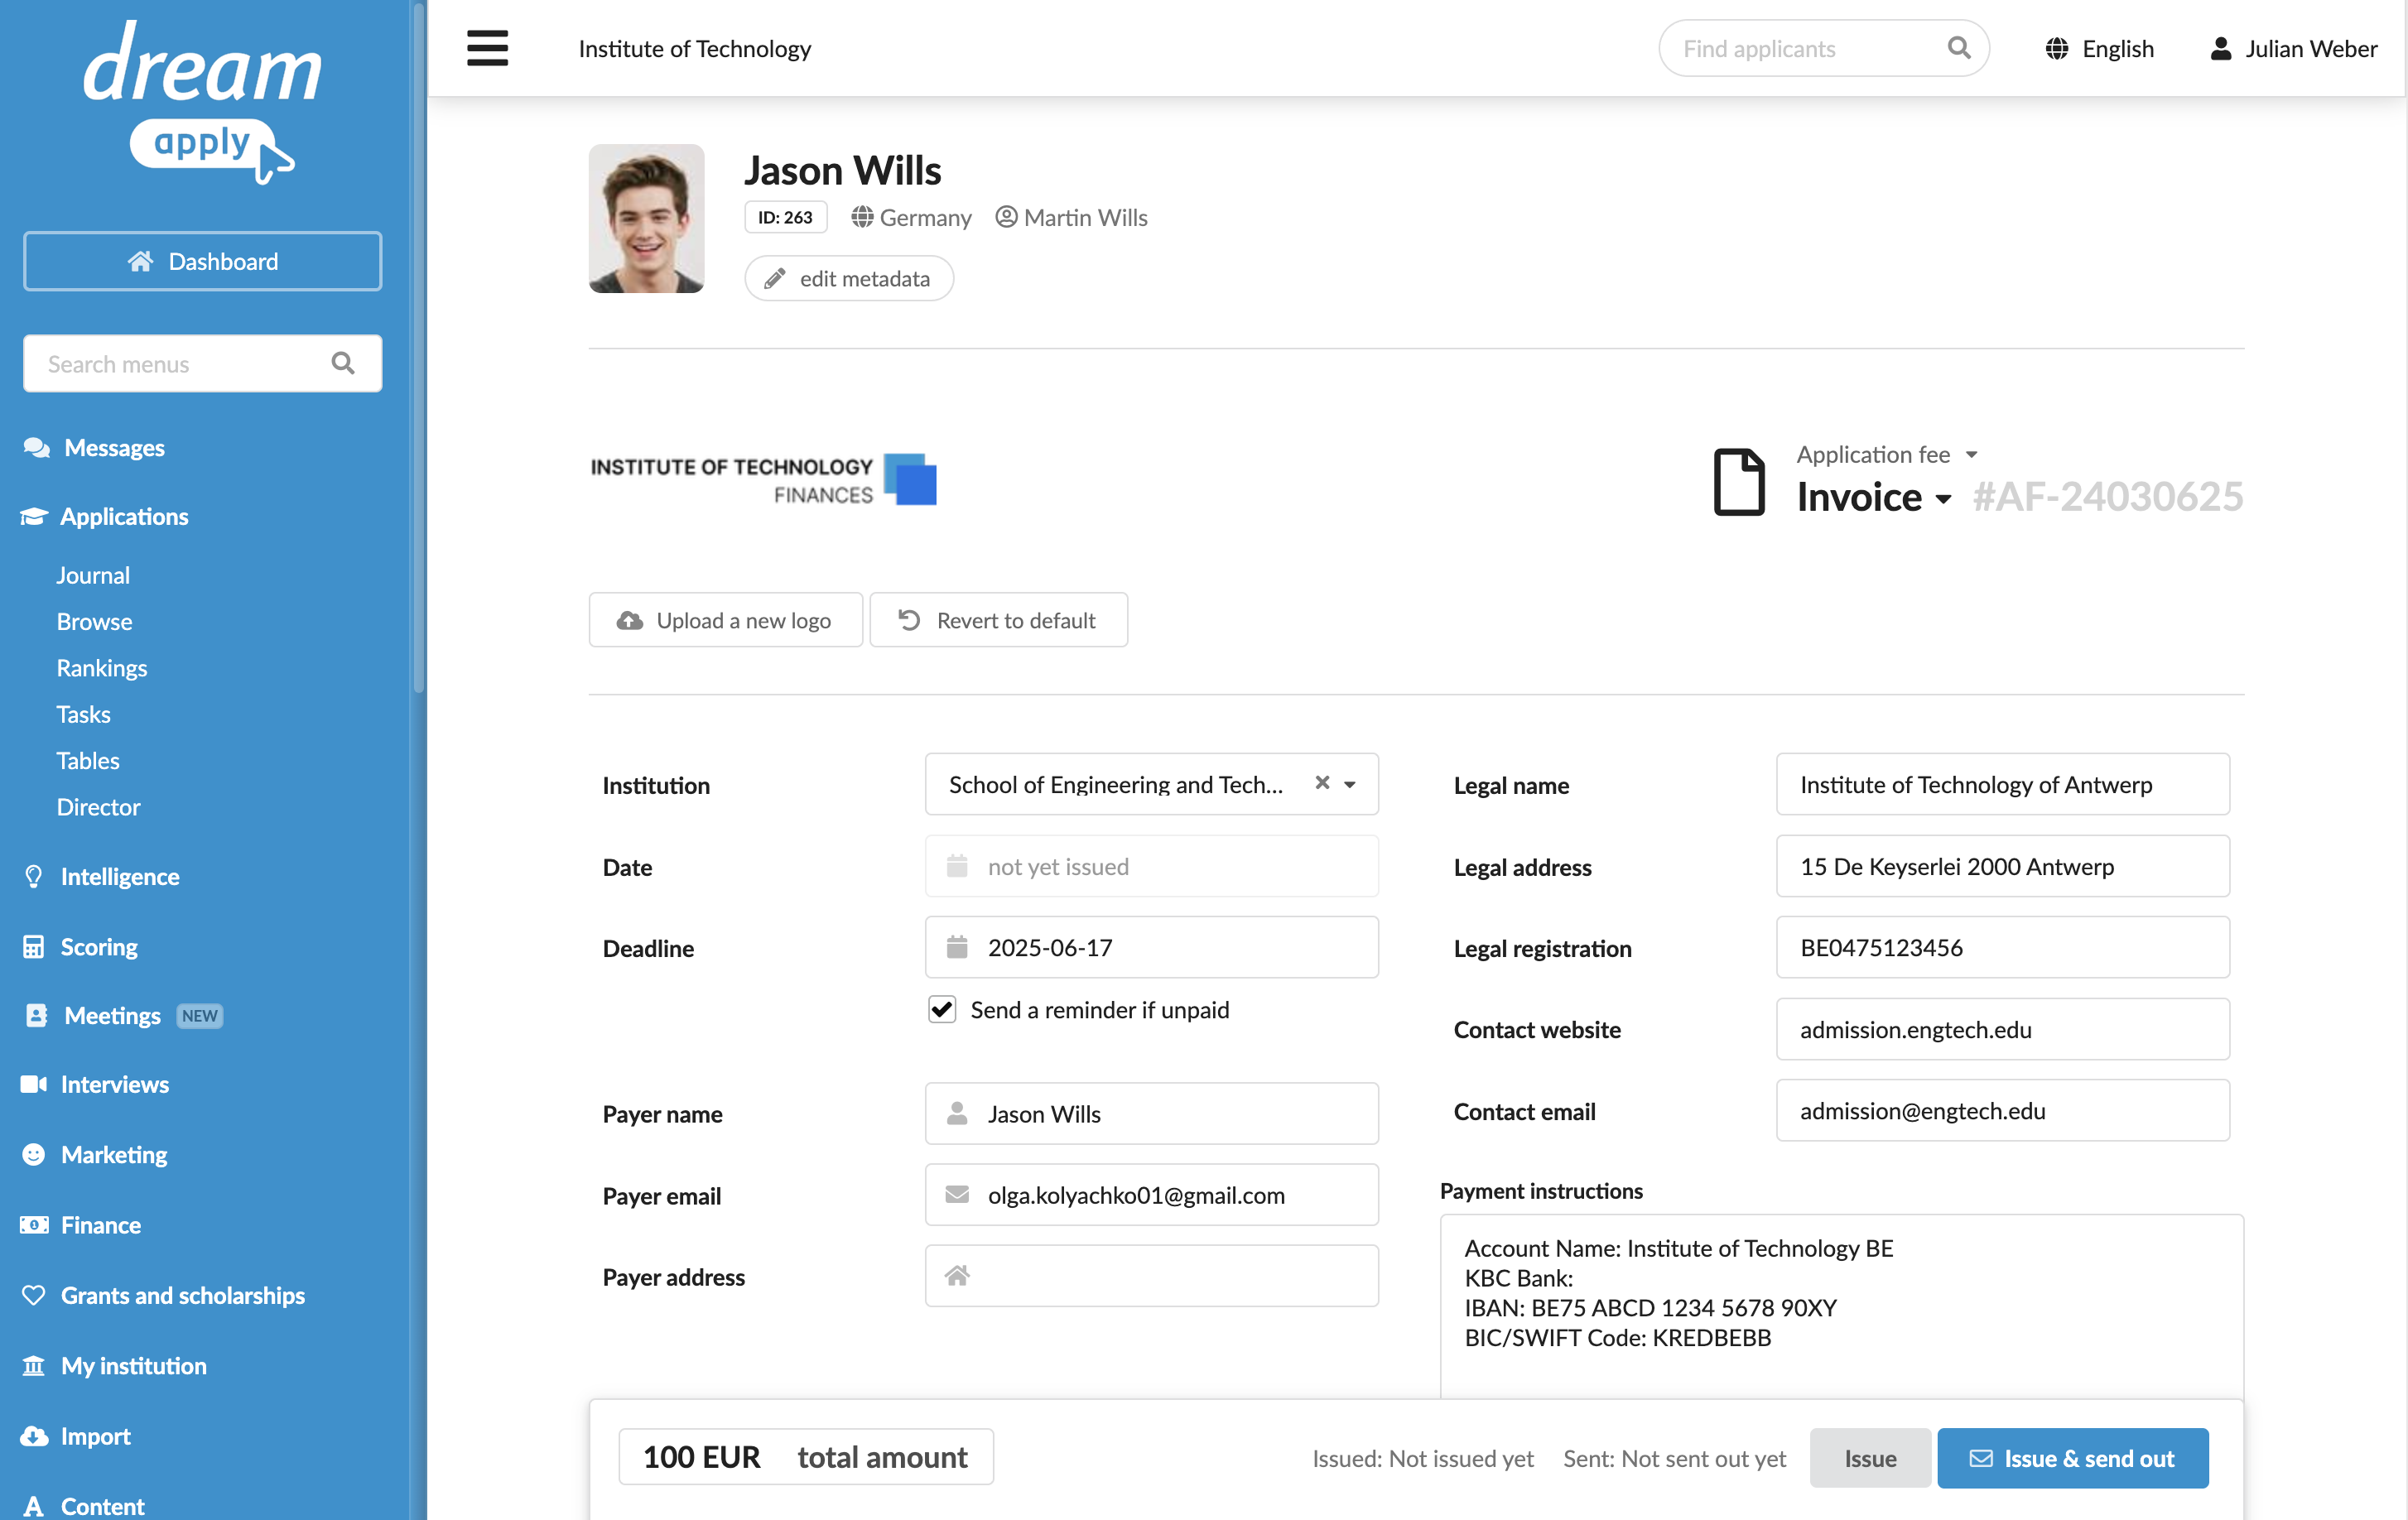Click the Find applicants search icon
Screen dimensions: 2408x1520
coord(1958,48)
